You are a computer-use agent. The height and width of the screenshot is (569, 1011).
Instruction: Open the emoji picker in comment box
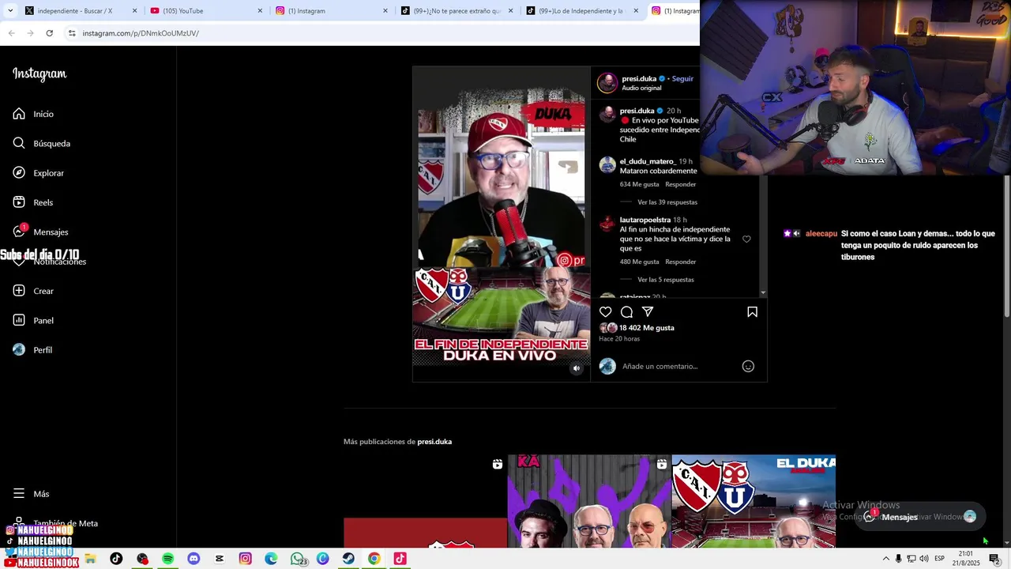click(748, 366)
